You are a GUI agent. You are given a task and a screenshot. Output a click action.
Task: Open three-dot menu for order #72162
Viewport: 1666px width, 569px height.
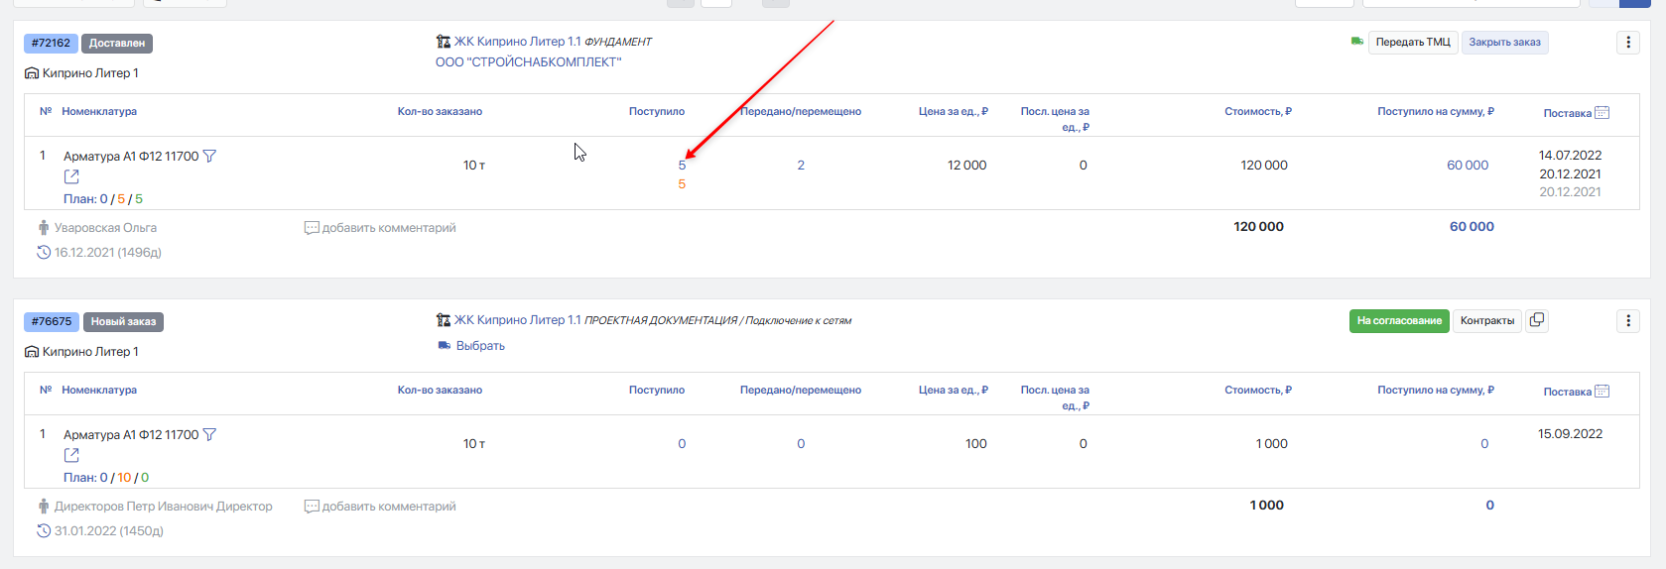[1628, 43]
